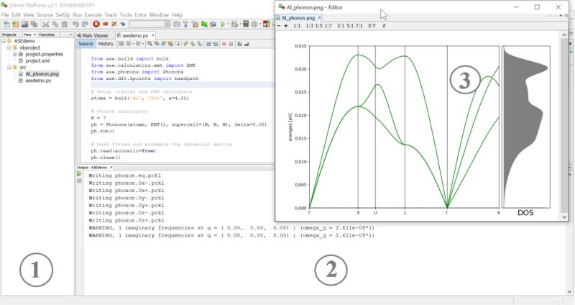Set image zoom to 1:7
The height and width of the screenshot is (305, 575).
click(x=328, y=26)
